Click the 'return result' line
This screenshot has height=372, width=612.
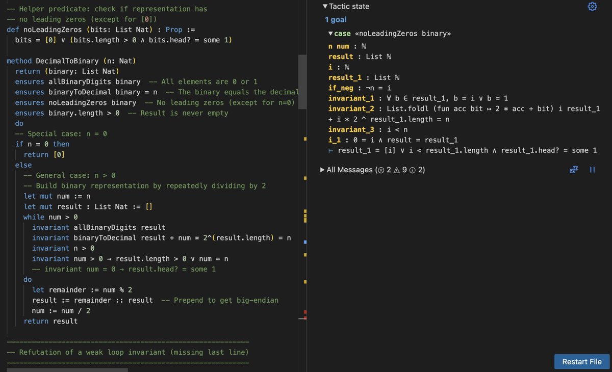pyautogui.click(x=50, y=321)
